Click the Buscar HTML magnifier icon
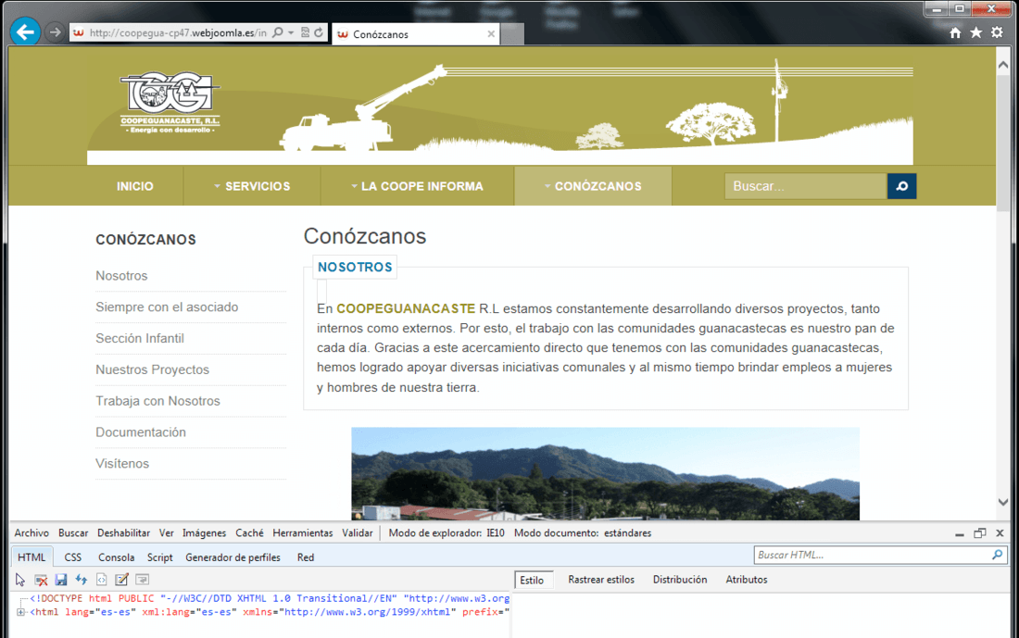1019x638 pixels. coord(998,555)
